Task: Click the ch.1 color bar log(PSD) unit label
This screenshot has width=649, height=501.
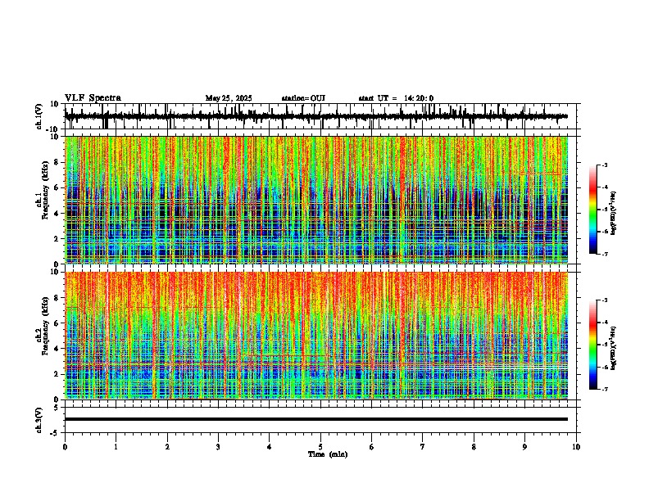Action: coord(614,214)
